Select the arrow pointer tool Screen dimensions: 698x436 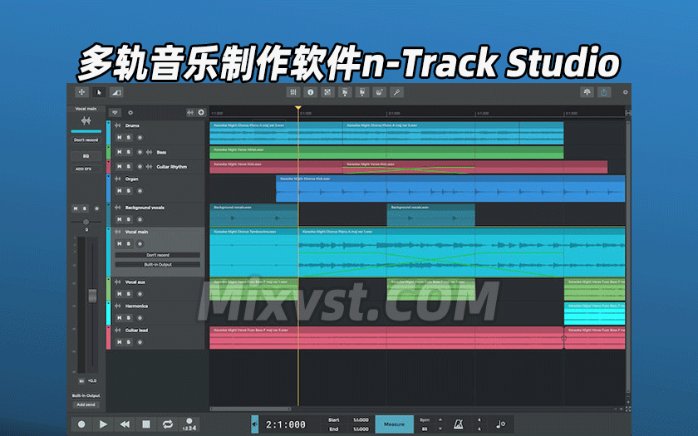coord(99,92)
